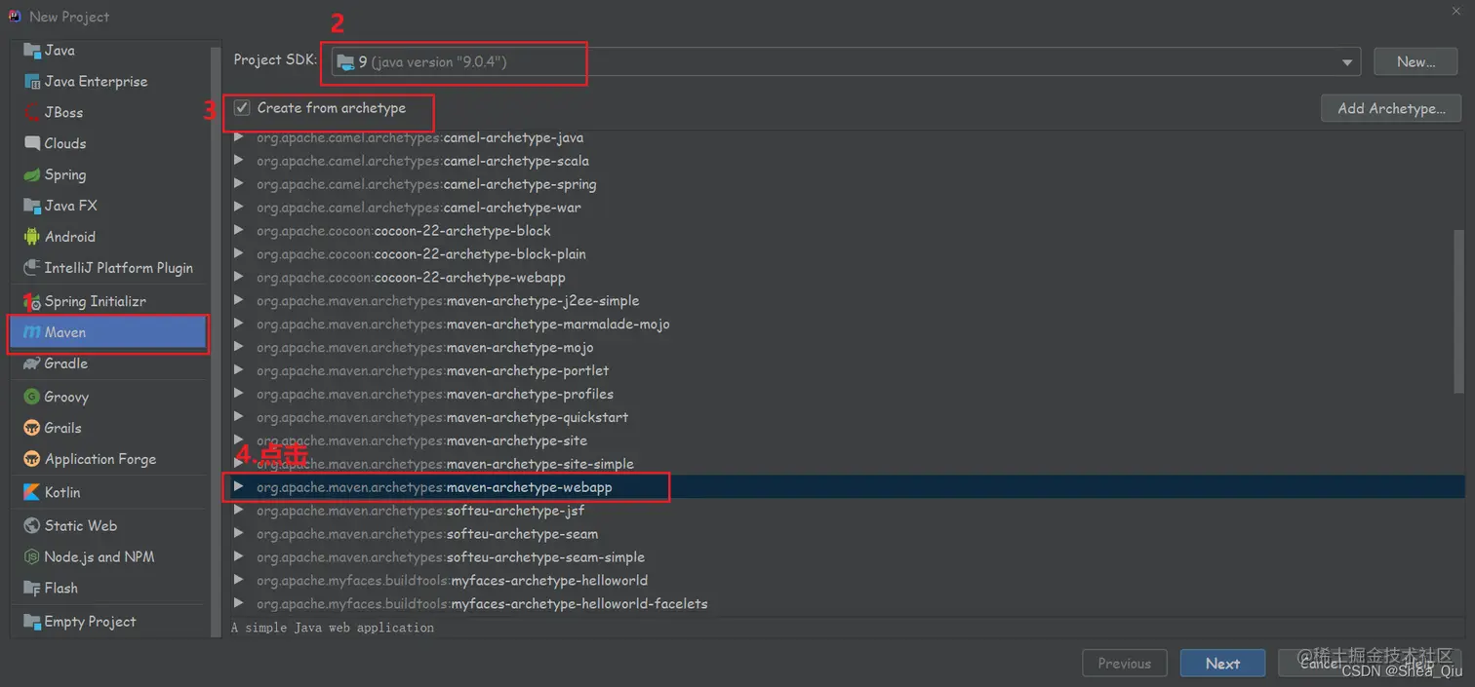Viewport: 1475px width, 687px height.
Task: Choose Empty Project type
Action: [109, 622]
